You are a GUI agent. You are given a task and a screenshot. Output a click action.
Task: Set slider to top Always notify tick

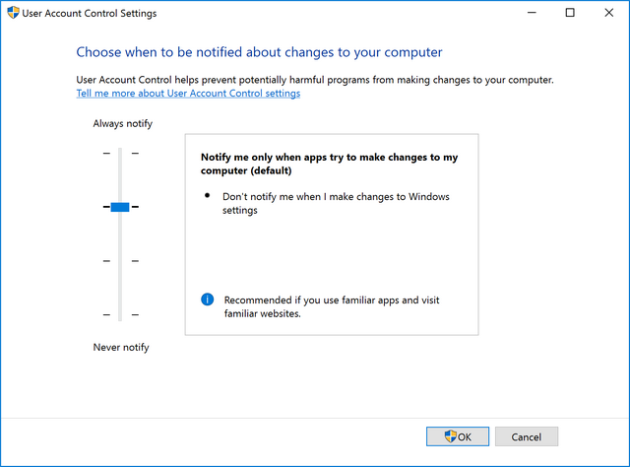click(x=120, y=154)
